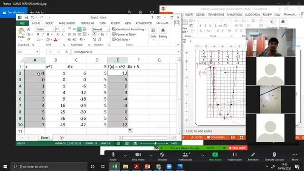Click the Annotate pencil in Zoom
Image resolution: width=304 pixels, height=171 pixels.
click(253, 156)
